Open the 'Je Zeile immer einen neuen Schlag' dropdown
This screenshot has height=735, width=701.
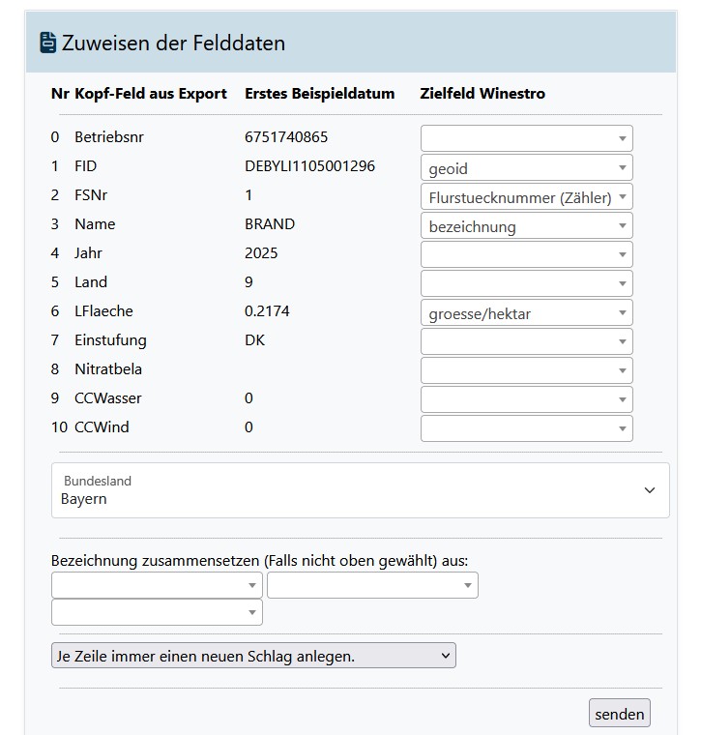pos(252,656)
